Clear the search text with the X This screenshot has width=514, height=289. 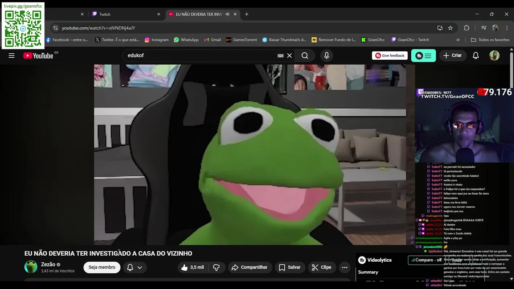290,55
